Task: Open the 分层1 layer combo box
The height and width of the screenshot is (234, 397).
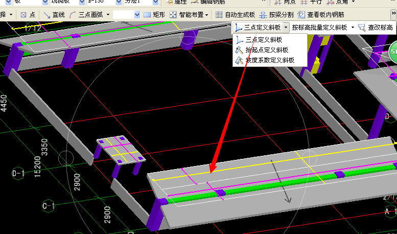Action: tap(142, 2)
